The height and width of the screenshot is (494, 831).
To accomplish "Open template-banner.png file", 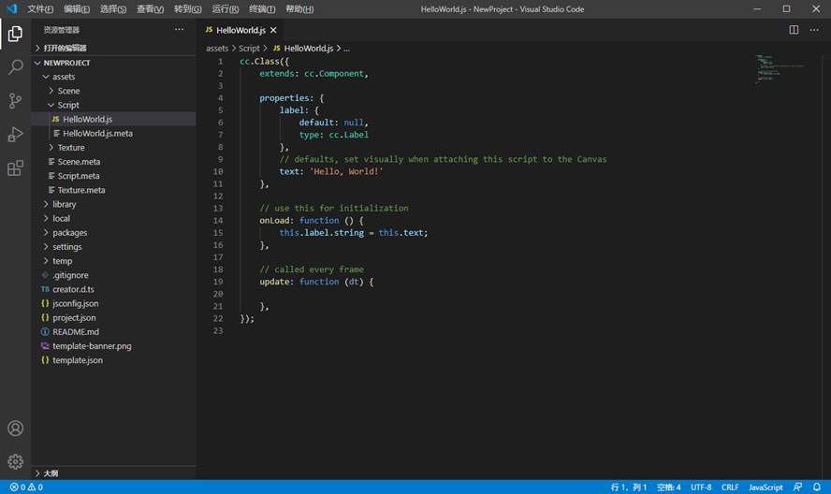I will (x=113, y=346).
